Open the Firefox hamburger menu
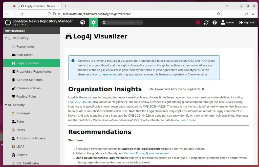259x167 pixels. point(253,14)
